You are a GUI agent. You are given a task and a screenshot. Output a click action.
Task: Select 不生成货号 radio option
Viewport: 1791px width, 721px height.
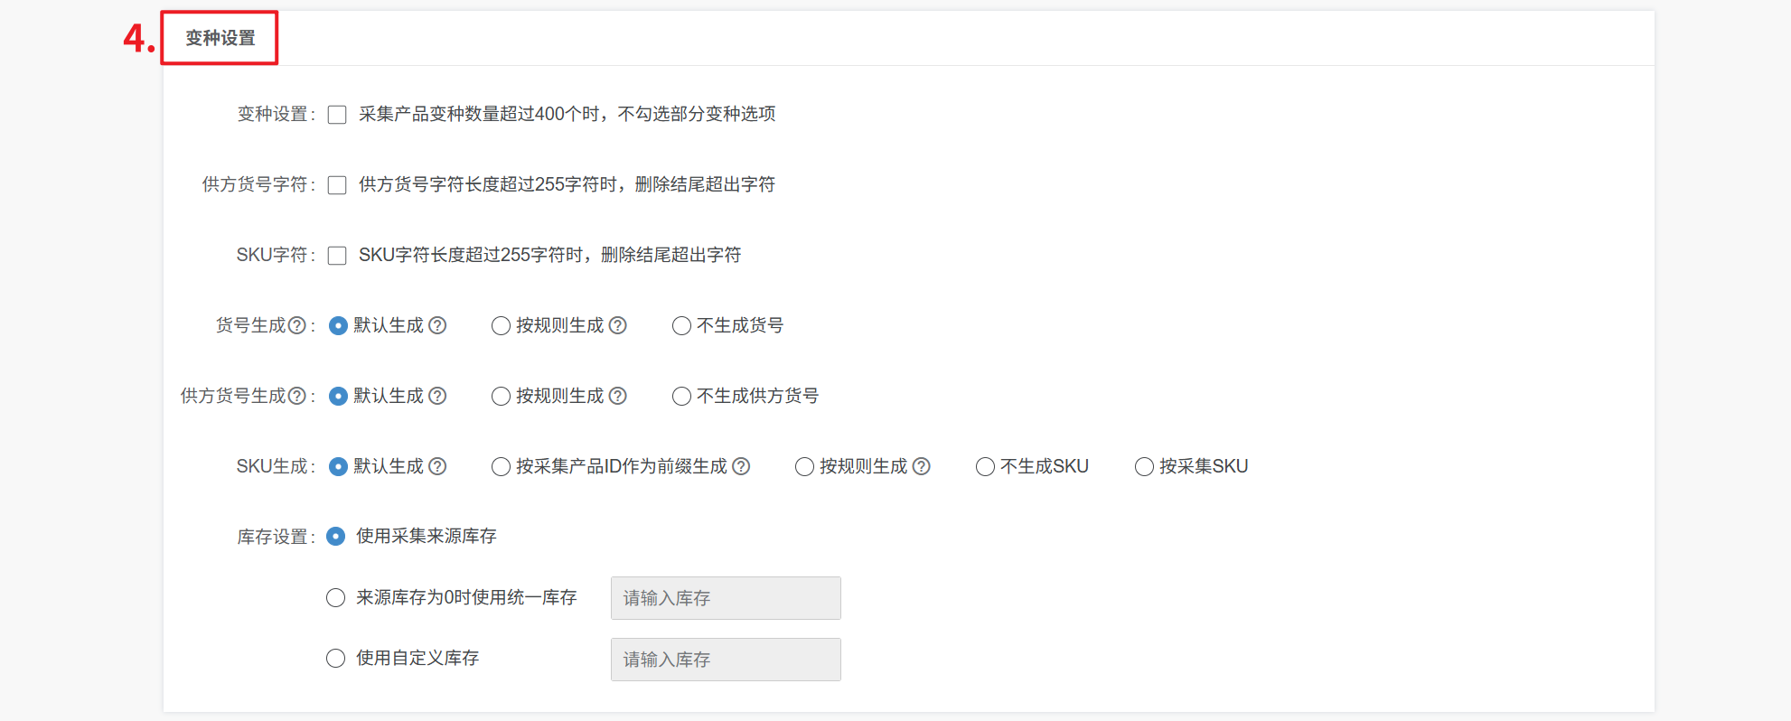(x=681, y=326)
